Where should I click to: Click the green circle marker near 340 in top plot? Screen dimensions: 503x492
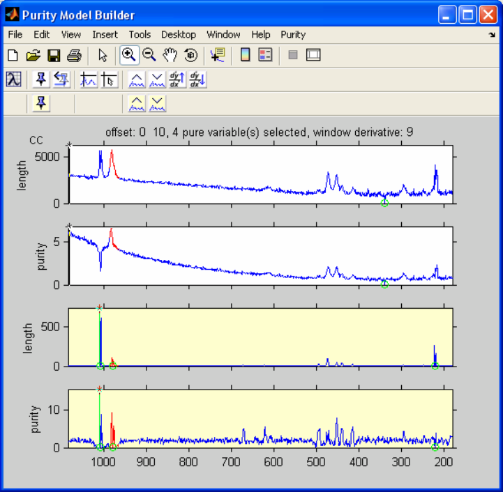pyautogui.click(x=384, y=203)
